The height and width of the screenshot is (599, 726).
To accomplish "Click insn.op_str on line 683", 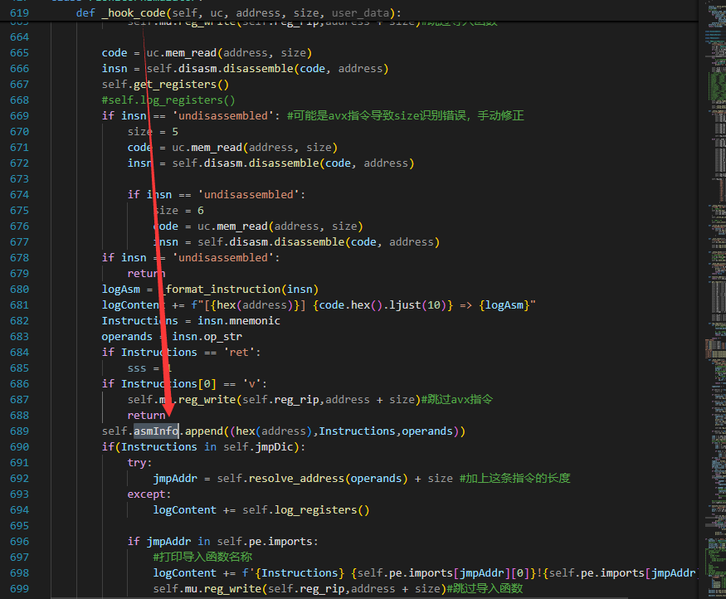I will 207,337.
